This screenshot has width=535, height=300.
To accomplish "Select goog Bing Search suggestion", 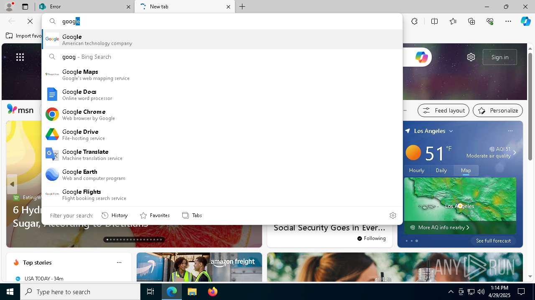I will (222, 57).
